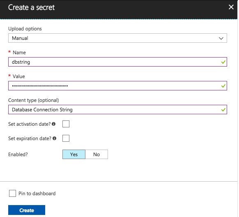The height and width of the screenshot is (217, 239).
Task: Click the Create button
Action: tap(27, 210)
